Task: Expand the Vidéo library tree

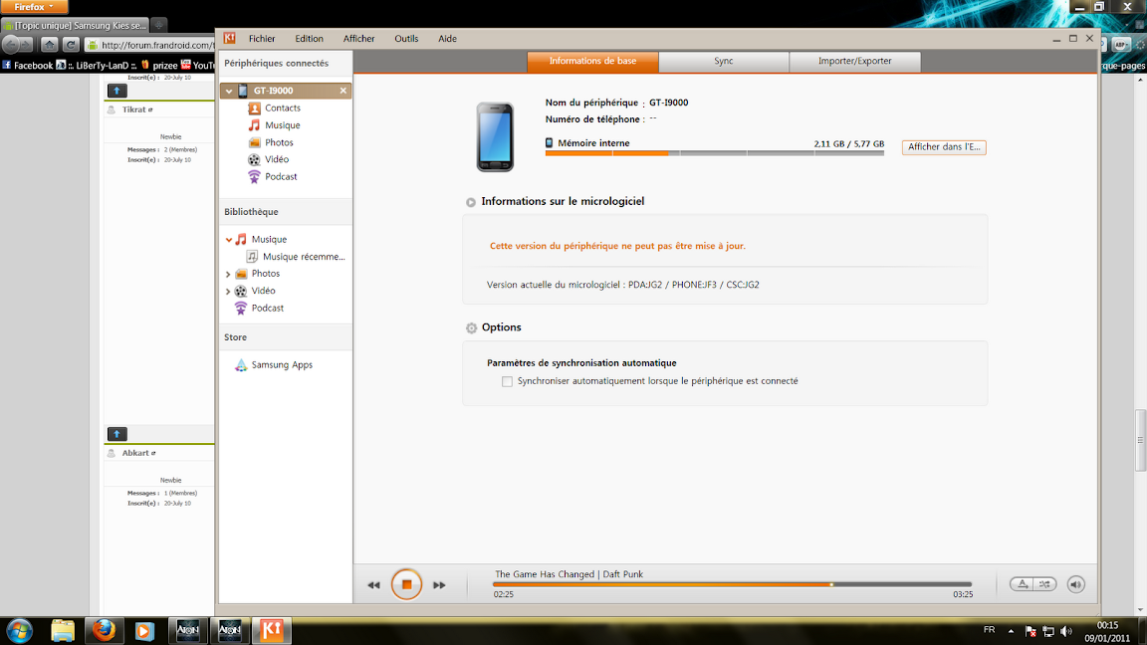Action: click(228, 292)
